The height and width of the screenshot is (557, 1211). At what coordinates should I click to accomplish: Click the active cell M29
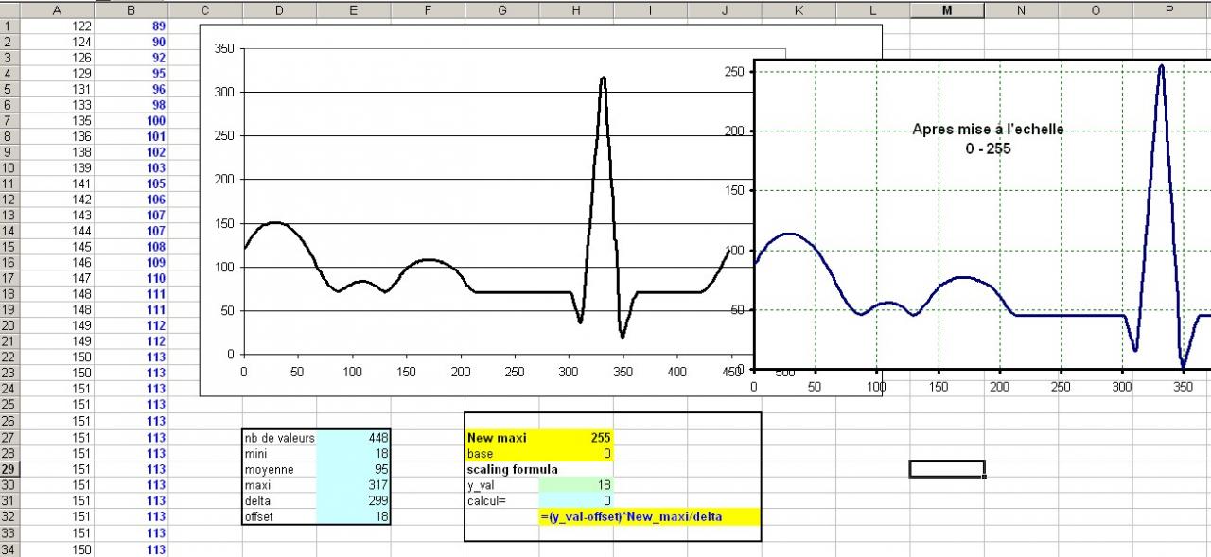tap(947, 469)
